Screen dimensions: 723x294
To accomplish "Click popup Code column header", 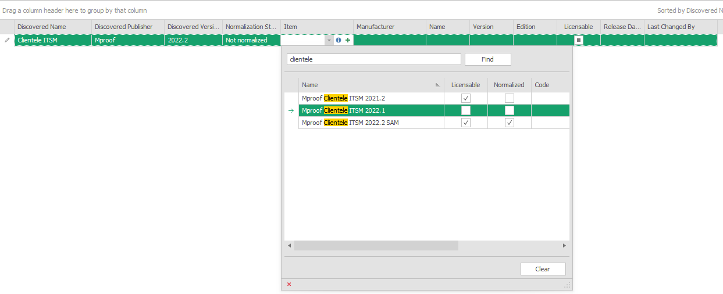I will 550,85.
